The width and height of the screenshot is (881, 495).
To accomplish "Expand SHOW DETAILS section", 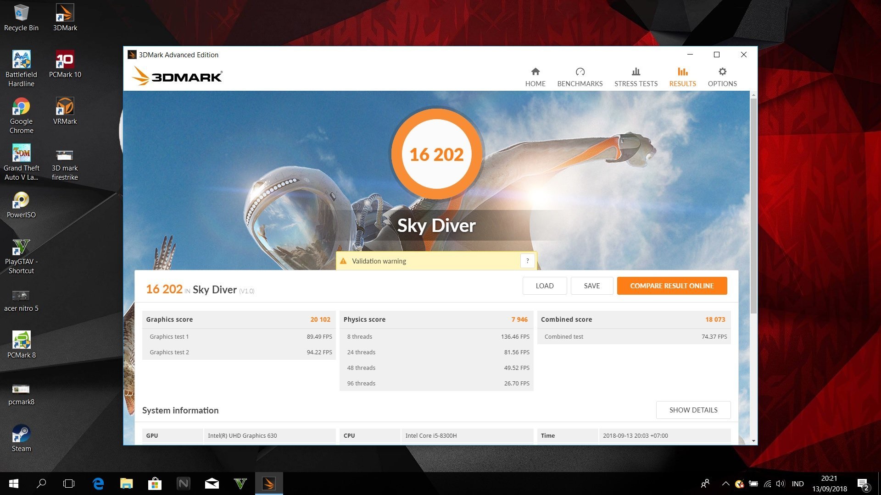I will coord(693,410).
